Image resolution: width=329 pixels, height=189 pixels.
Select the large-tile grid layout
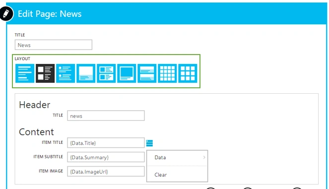coord(188,73)
